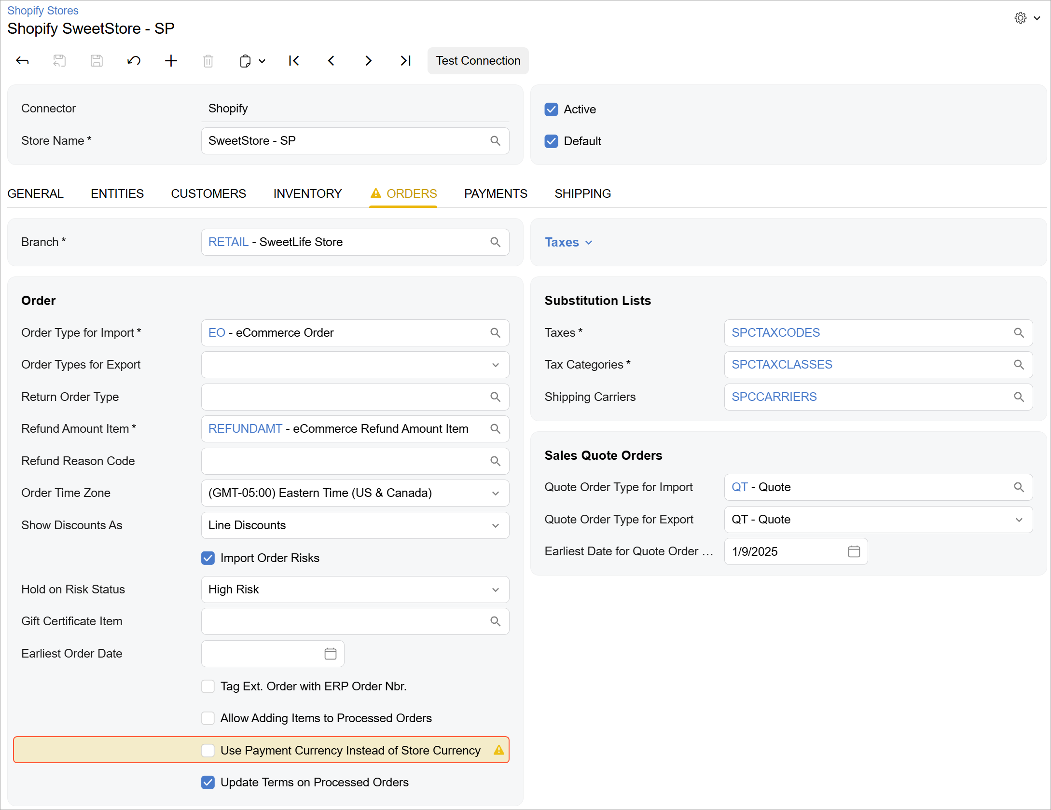Click the Test Connection button

click(x=478, y=61)
